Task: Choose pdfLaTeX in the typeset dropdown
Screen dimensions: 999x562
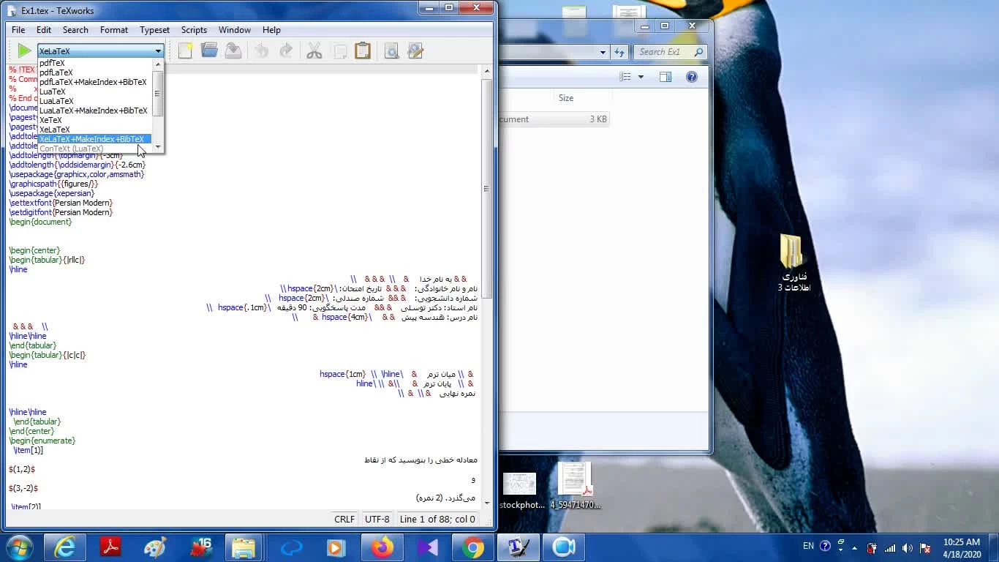Action: click(56, 72)
